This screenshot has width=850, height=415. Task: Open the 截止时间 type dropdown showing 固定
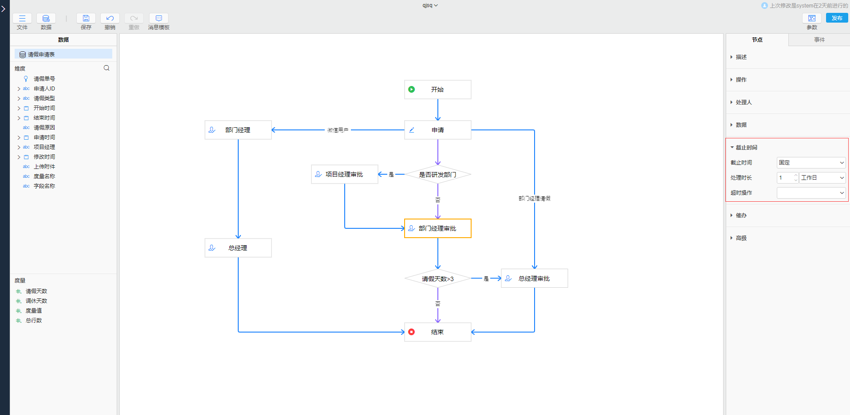tap(811, 163)
